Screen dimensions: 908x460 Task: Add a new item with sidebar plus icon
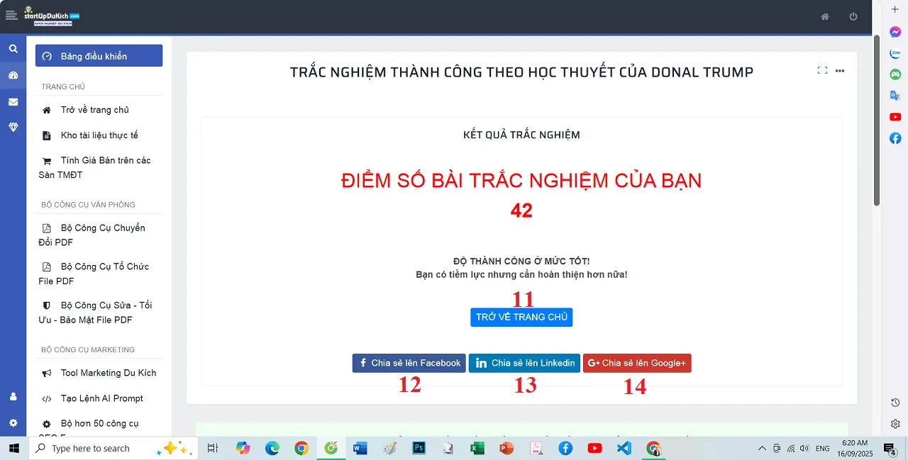(895, 9)
